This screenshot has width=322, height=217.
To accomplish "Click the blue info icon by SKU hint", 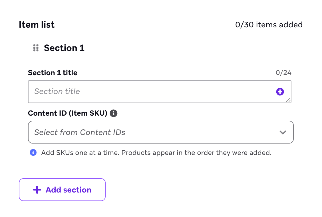I will click(x=33, y=153).
